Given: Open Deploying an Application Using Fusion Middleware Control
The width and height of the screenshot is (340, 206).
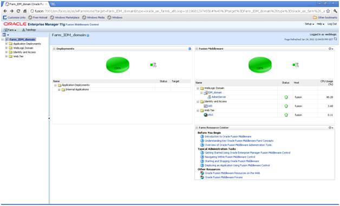Looking at the screenshot, I should [x=237, y=165].
